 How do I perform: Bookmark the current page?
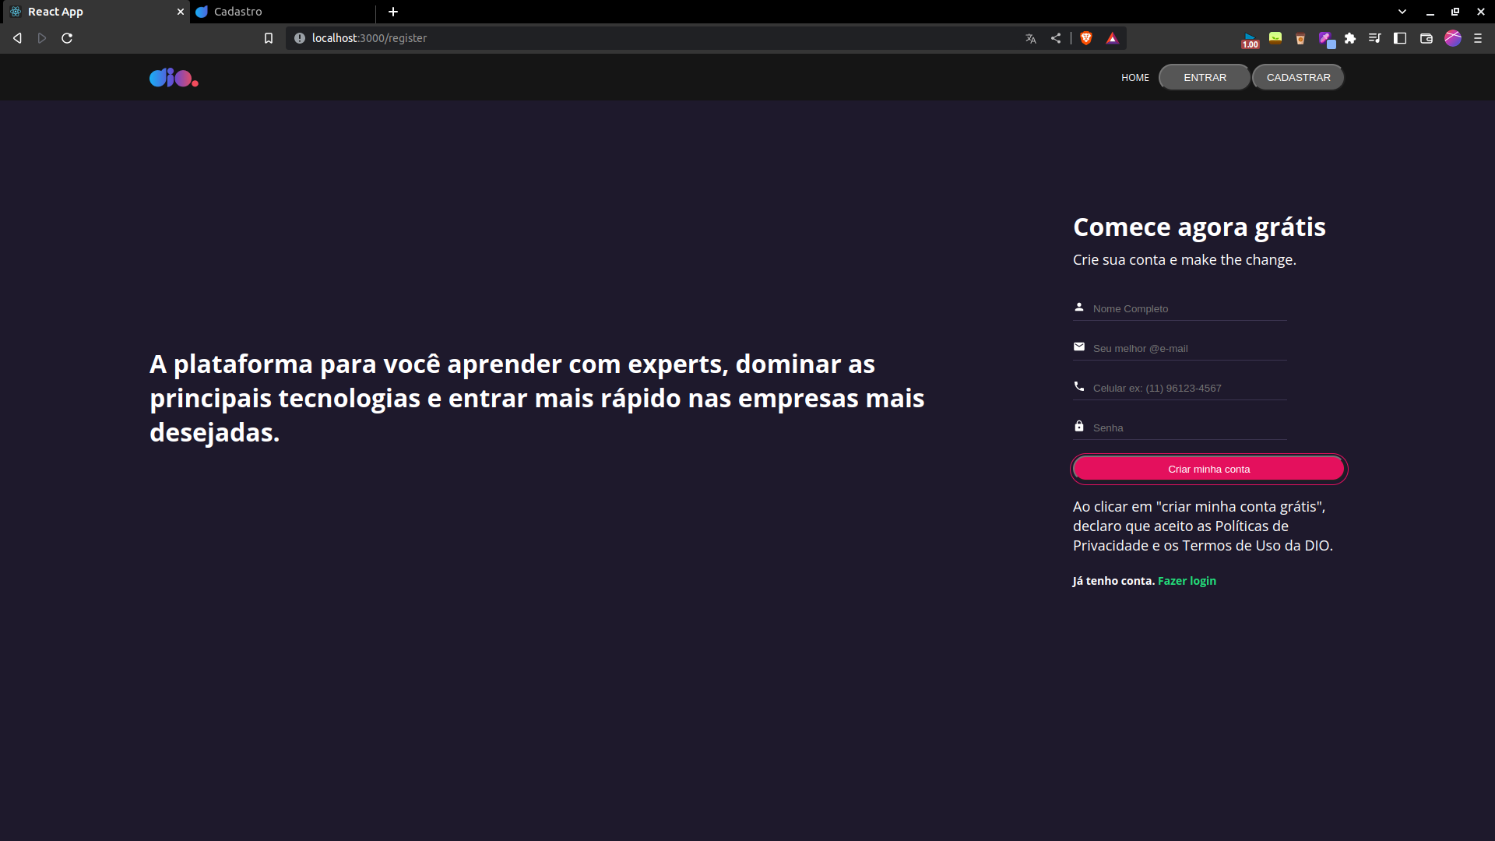click(269, 37)
